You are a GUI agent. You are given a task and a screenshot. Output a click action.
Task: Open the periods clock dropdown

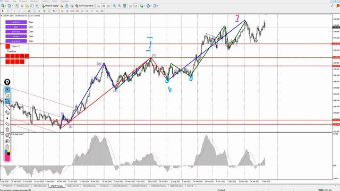tap(149, 6)
